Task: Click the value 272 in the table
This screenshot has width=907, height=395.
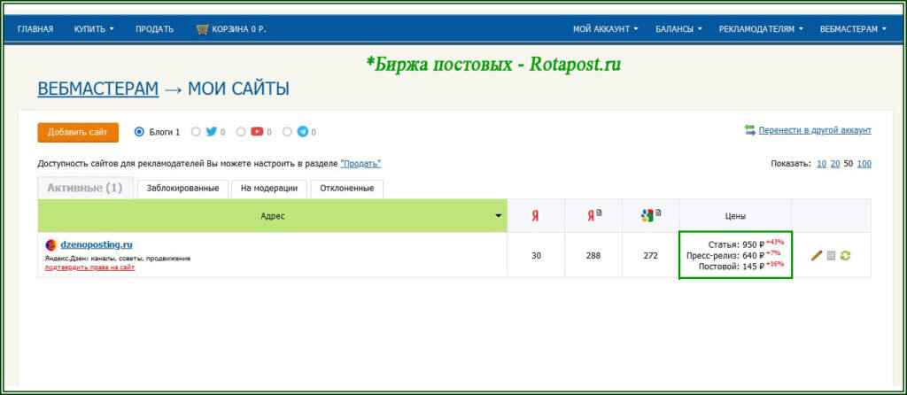Action: [650, 255]
